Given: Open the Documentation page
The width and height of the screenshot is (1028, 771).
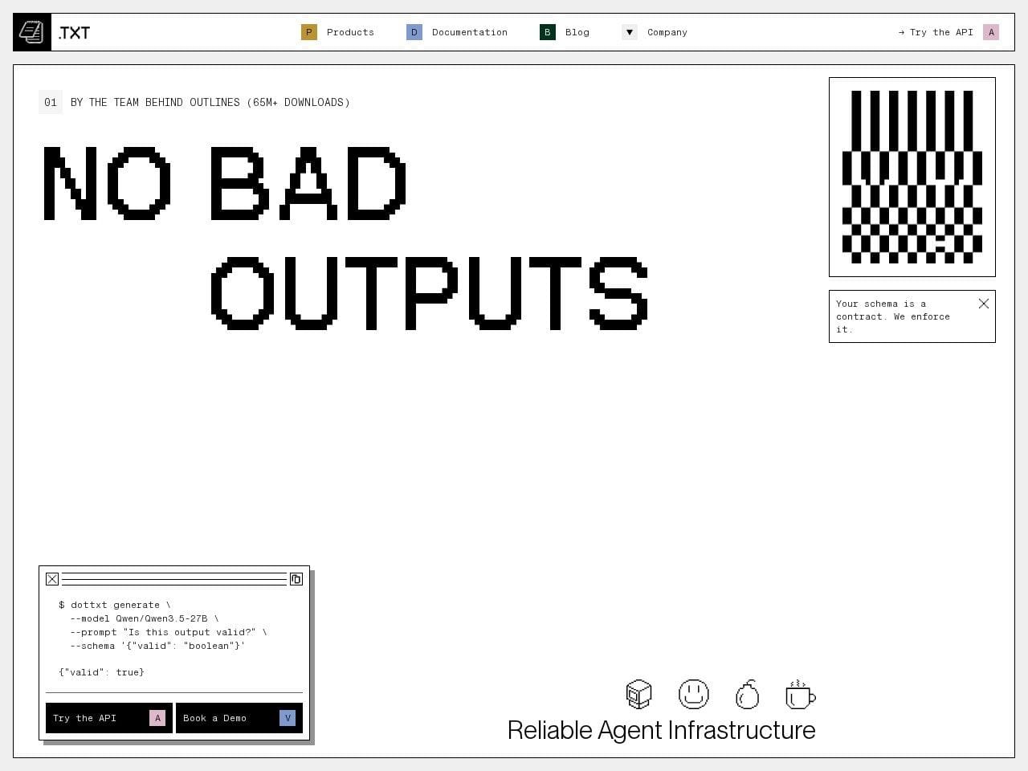Looking at the screenshot, I should click(x=457, y=32).
